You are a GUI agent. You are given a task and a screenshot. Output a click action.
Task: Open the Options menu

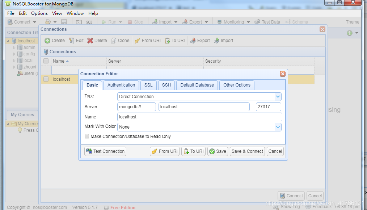pyautogui.click(x=39, y=13)
